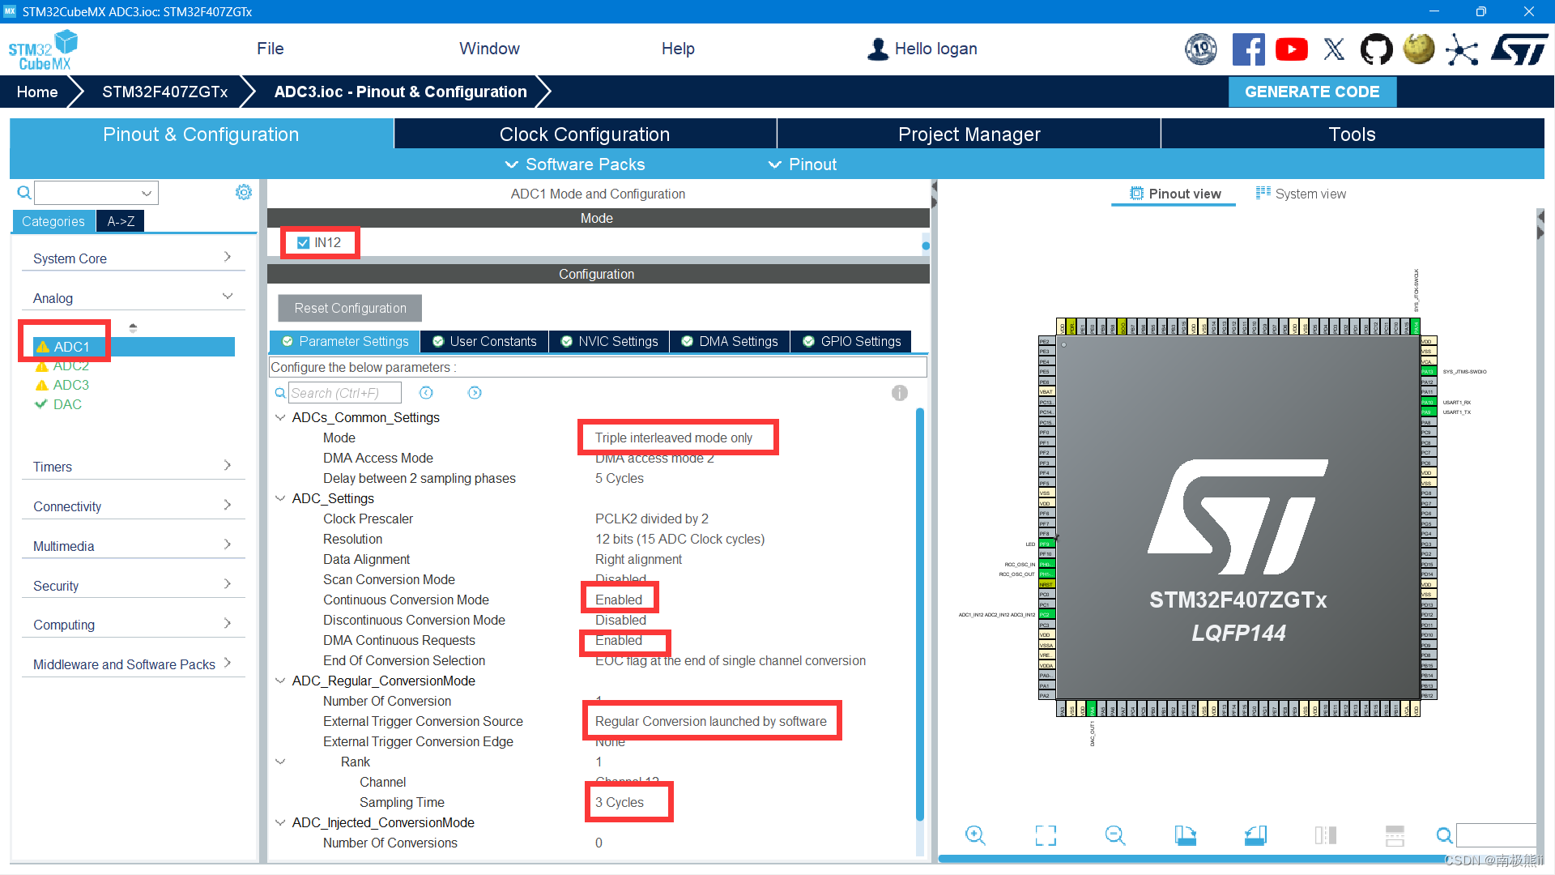Collapse the ADCs_Common_Settings section
The image size is (1555, 875).
coord(280,417)
